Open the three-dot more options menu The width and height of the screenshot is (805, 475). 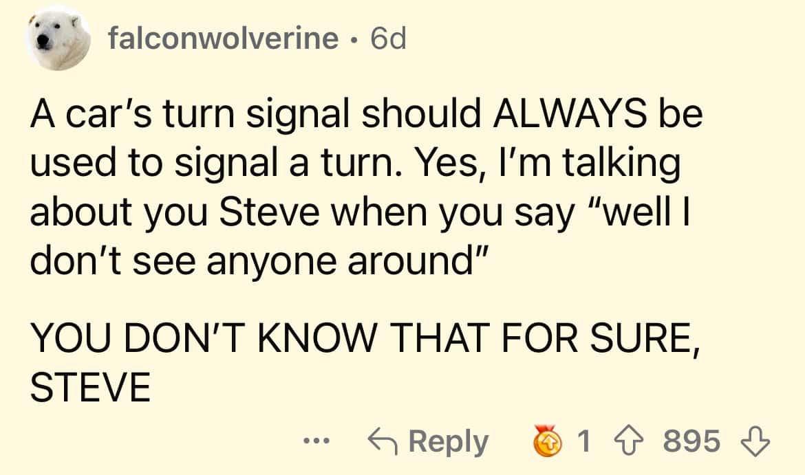(320, 441)
